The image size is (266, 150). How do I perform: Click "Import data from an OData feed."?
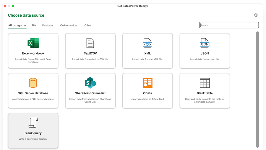pyautogui.click(x=147, y=99)
